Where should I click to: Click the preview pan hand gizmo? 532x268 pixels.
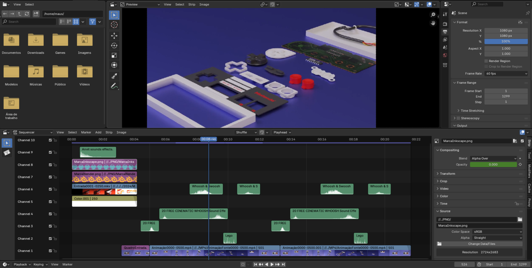point(433,23)
